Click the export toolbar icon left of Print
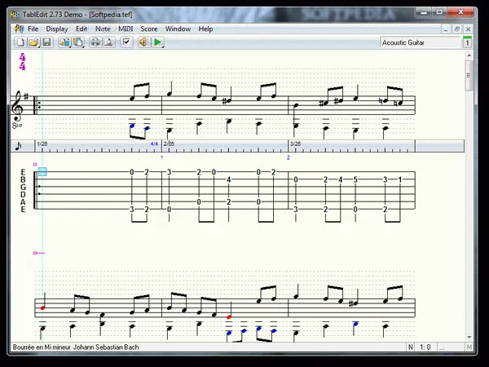 click(x=77, y=42)
